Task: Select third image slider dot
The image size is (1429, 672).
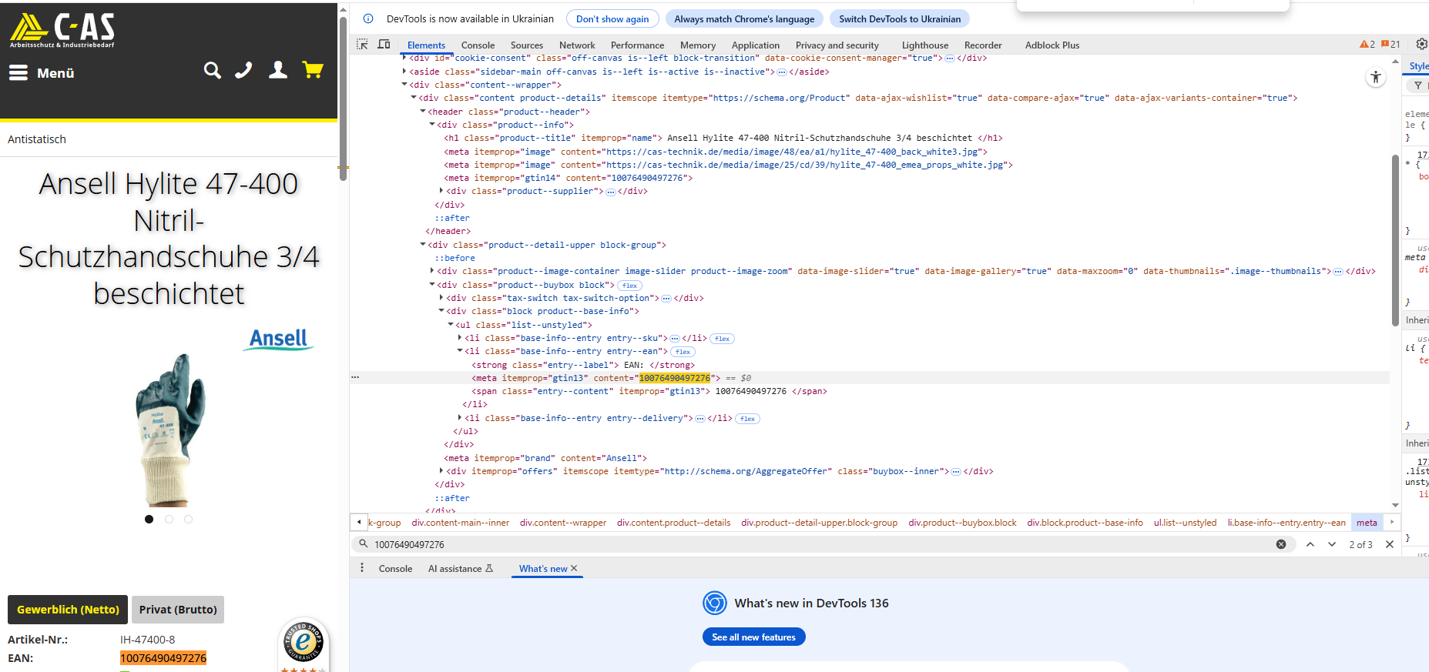Action: pos(188,520)
